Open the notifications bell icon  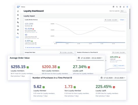coord(124,7)
